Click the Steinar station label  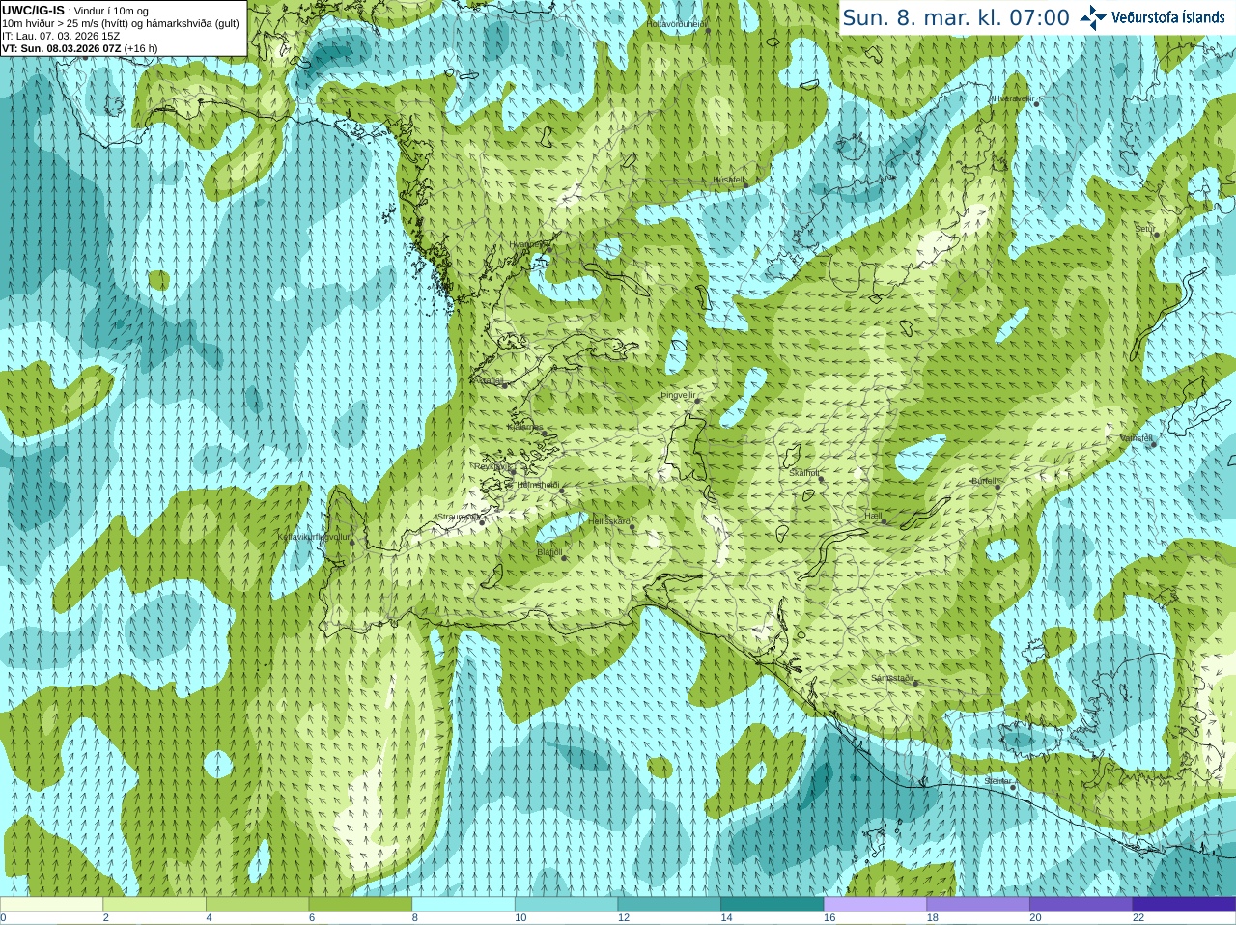(x=997, y=781)
